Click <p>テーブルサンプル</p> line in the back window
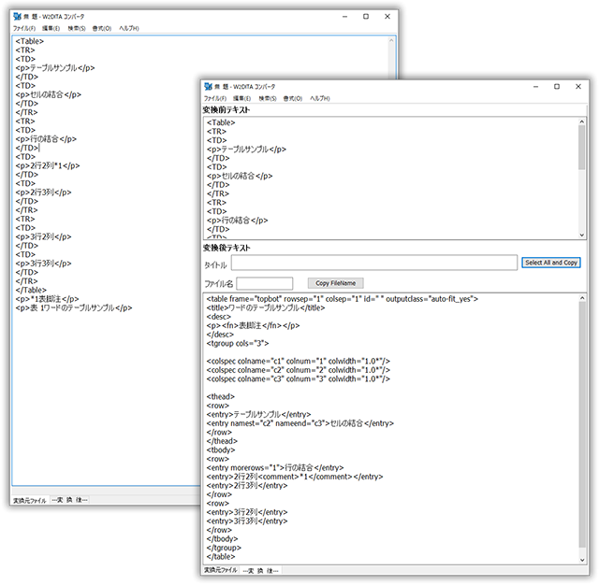The width and height of the screenshot is (599, 585). point(55,68)
